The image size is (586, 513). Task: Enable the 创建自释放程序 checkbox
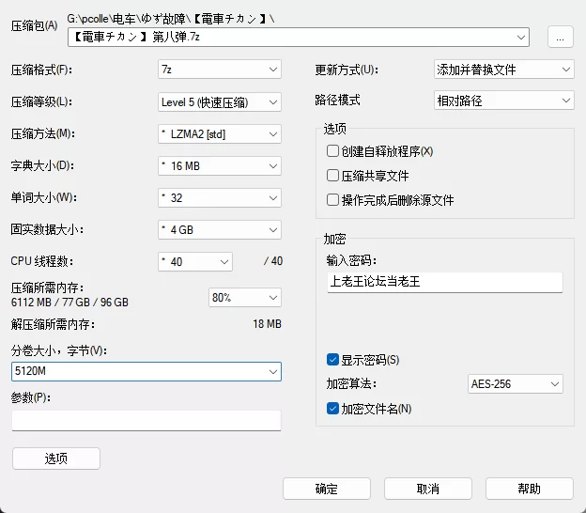[332, 151]
